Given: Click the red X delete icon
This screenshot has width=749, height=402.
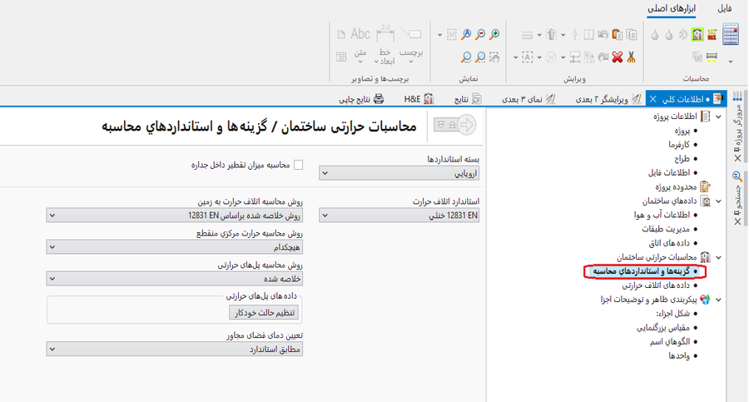Looking at the screenshot, I should click(x=618, y=57).
